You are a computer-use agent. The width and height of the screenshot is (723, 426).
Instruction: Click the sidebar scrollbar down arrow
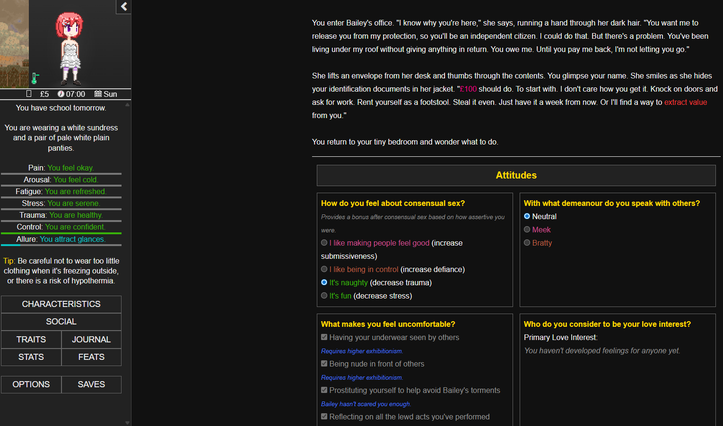[127, 423]
